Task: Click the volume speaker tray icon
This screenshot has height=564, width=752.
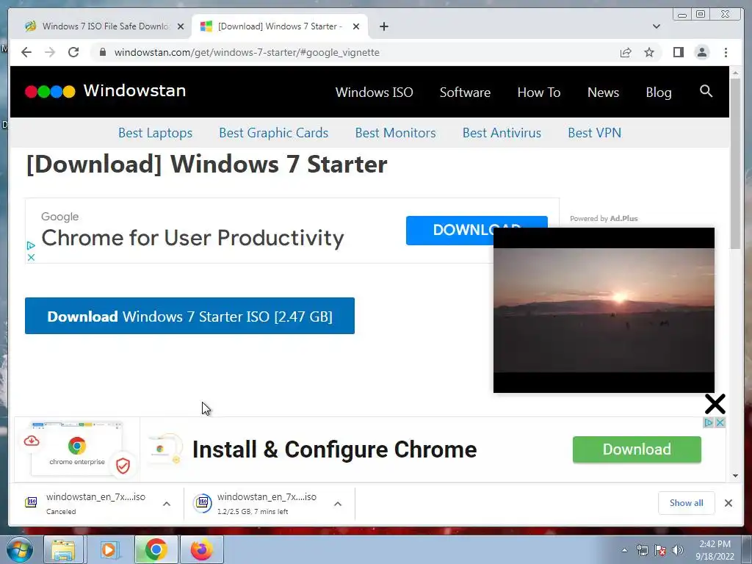Action: (x=678, y=551)
